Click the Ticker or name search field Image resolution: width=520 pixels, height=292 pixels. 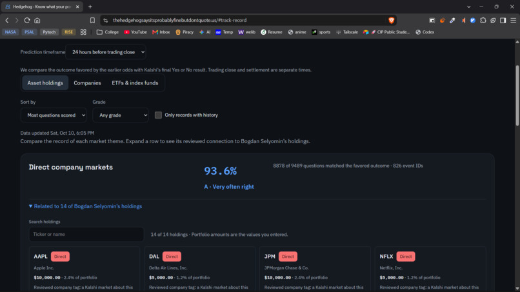(86, 235)
